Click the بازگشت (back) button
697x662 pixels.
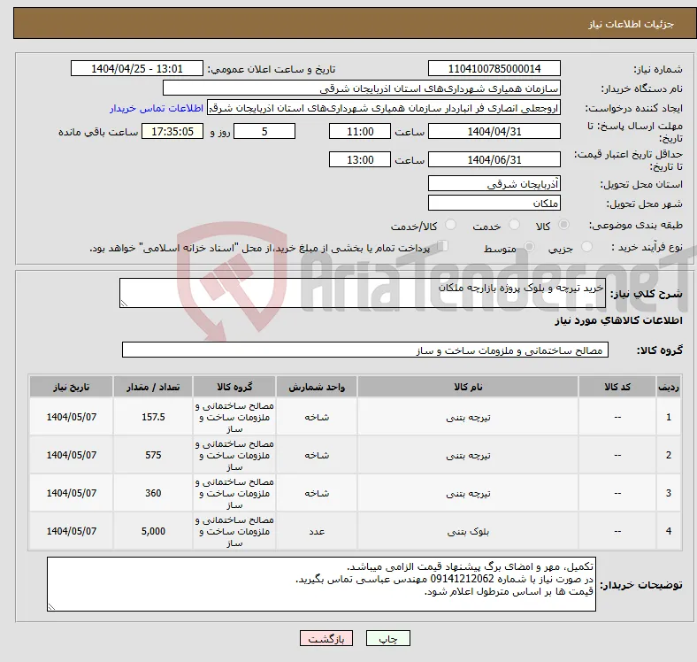pos(326,638)
